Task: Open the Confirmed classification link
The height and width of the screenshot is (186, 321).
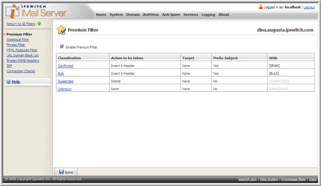Action: [66, 66]
